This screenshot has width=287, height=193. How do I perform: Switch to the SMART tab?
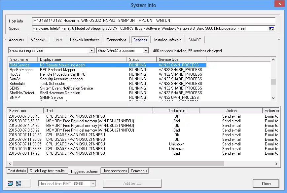point(195,40)
